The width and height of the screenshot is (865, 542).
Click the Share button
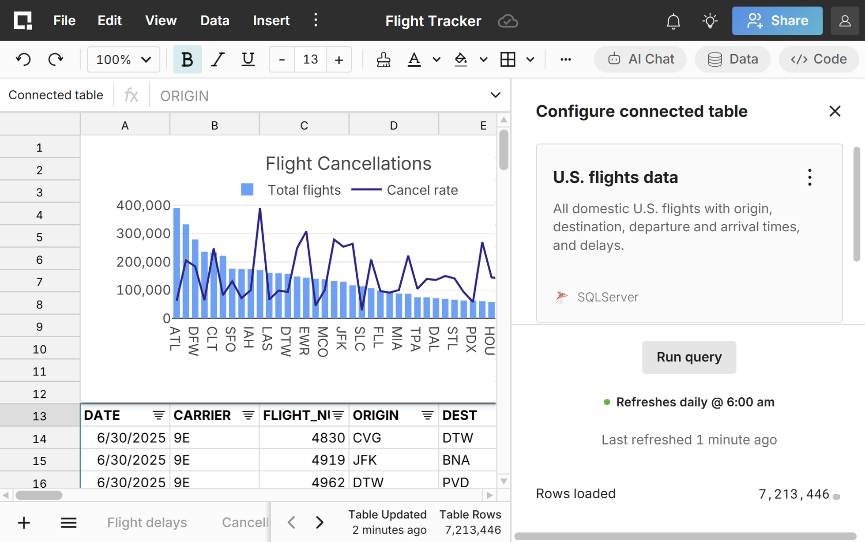(x=777, y=21)
